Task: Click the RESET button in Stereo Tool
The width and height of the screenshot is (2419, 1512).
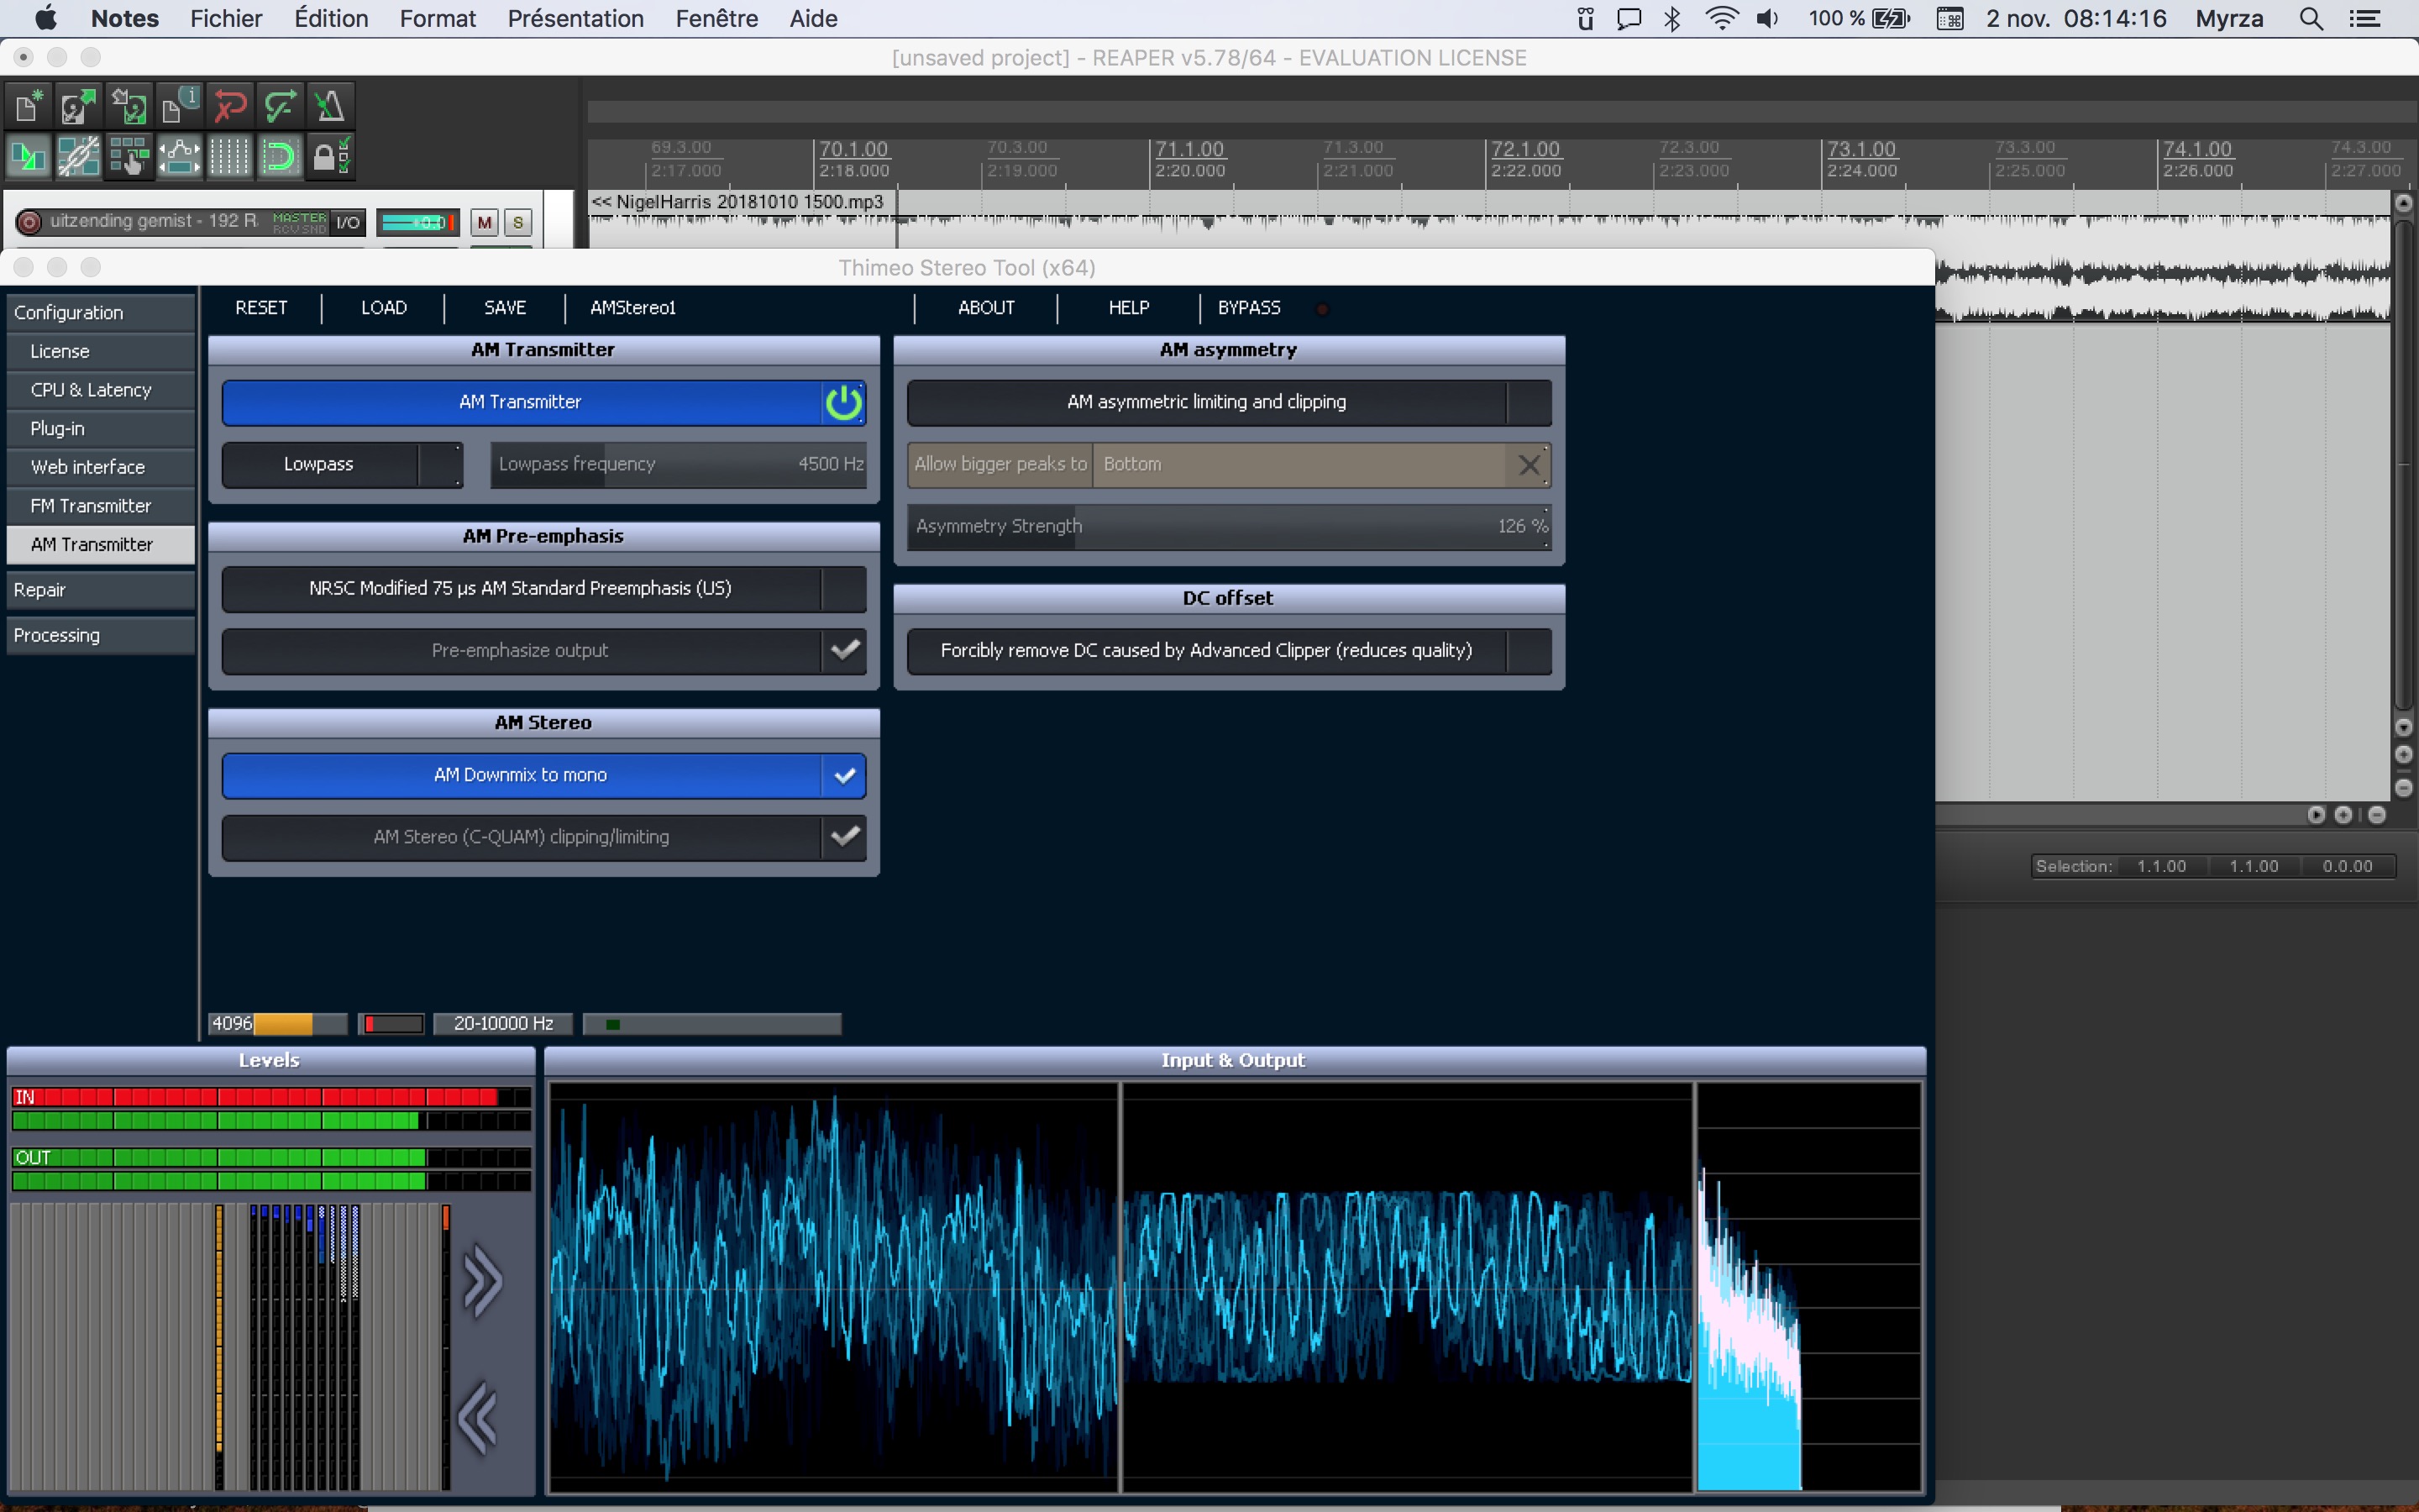Action: click(261, 308)
